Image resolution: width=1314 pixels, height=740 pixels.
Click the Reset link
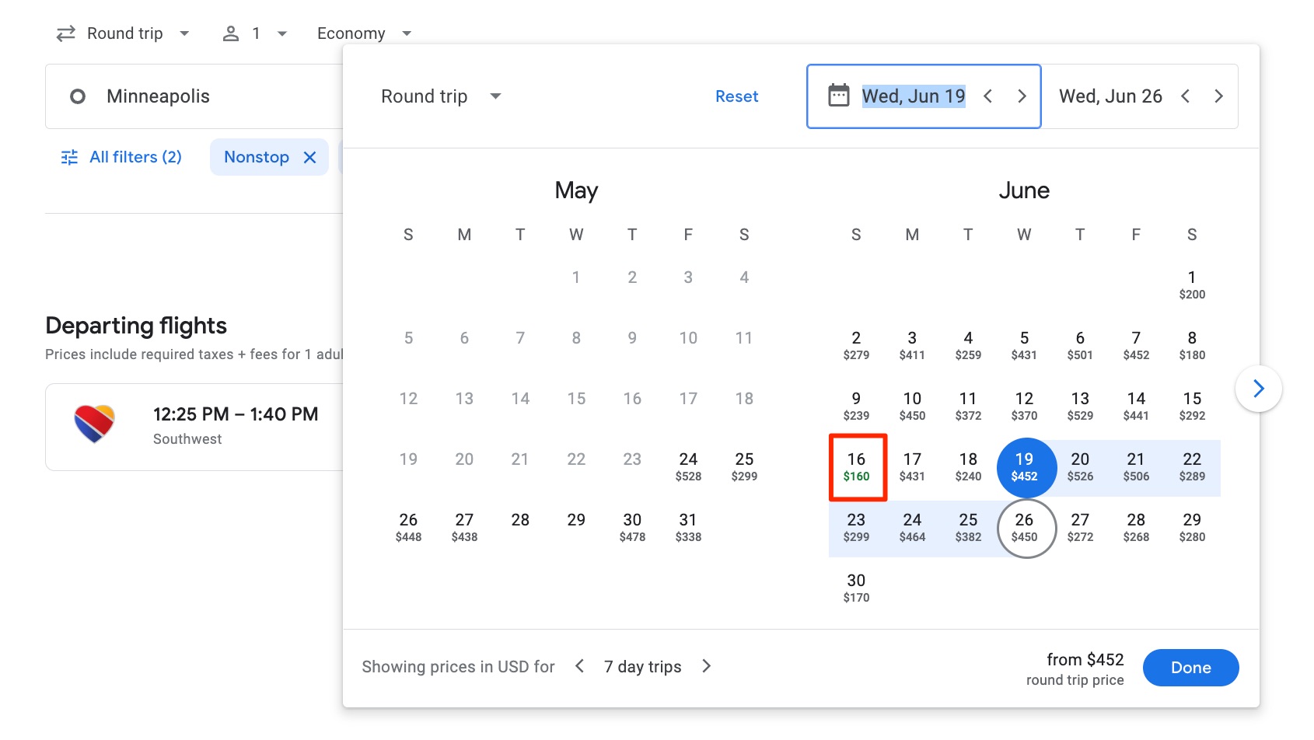click(x=736, y=96)
